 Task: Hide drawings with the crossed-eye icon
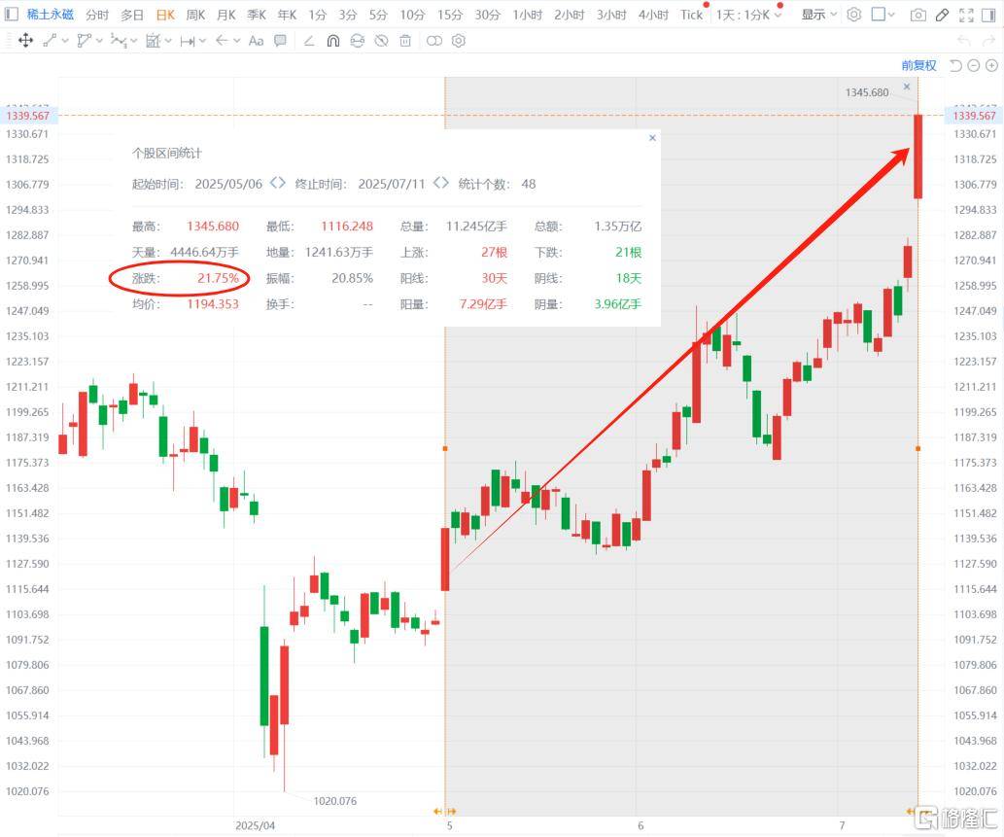click(x=381, y=41)
